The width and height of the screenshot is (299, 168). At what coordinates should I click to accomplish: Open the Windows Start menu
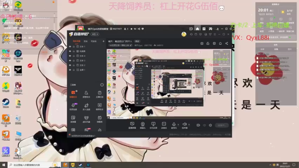click(3, 165)
